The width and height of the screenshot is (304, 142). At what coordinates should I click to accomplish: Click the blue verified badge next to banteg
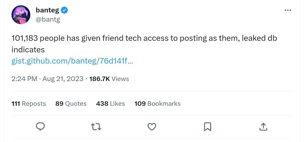pyautogui.click(x=65, y=10)
